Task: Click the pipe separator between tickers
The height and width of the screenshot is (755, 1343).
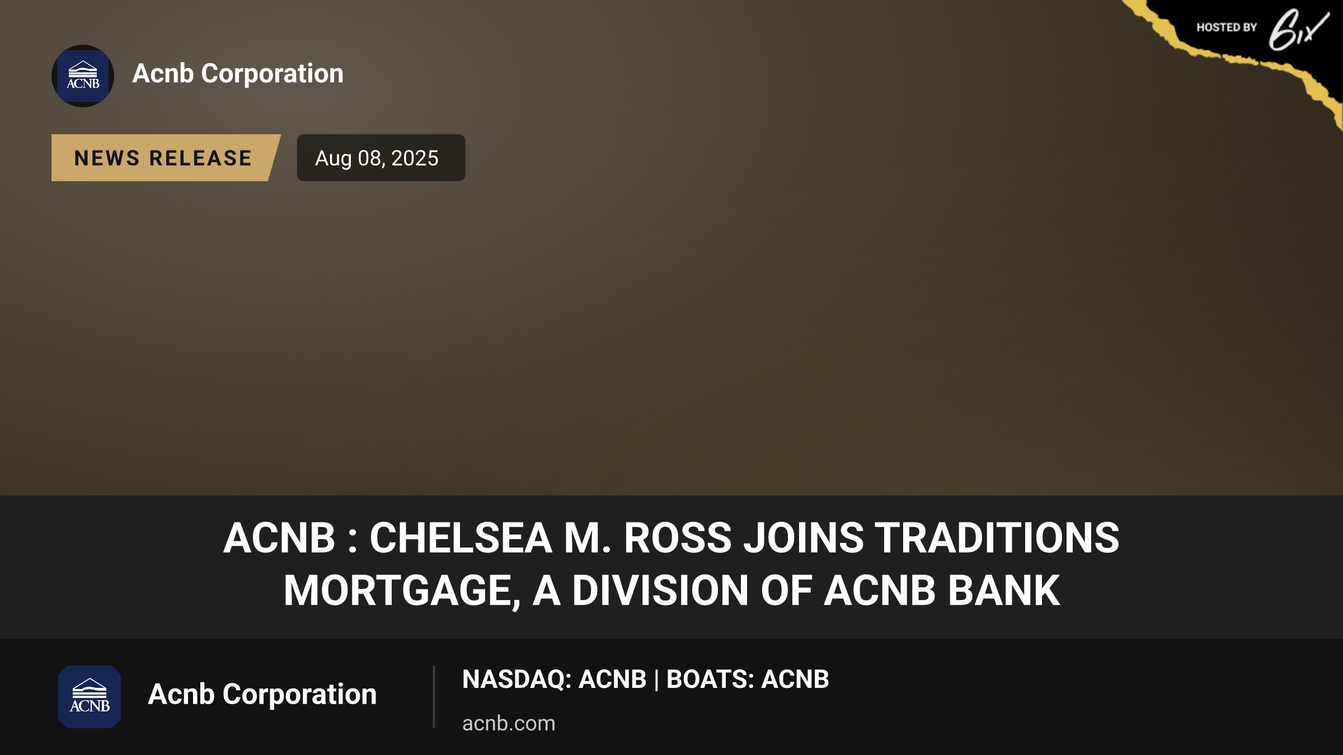Action: click(656, 680)
